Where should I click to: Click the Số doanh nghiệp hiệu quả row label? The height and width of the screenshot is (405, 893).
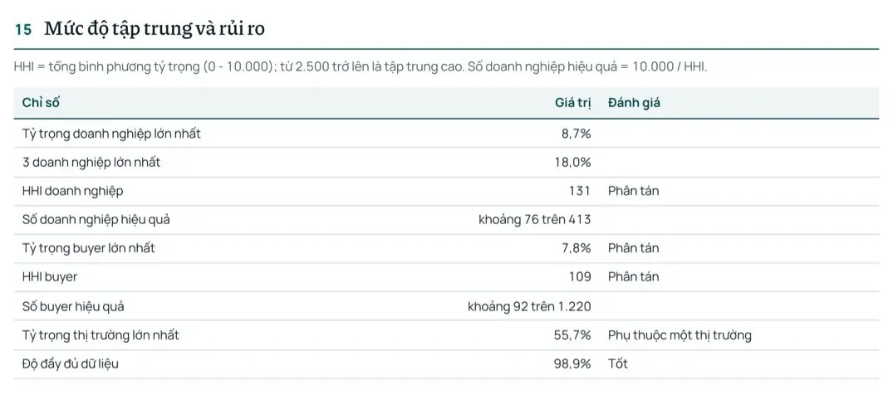pyautogui.click(x=96, y=220)
